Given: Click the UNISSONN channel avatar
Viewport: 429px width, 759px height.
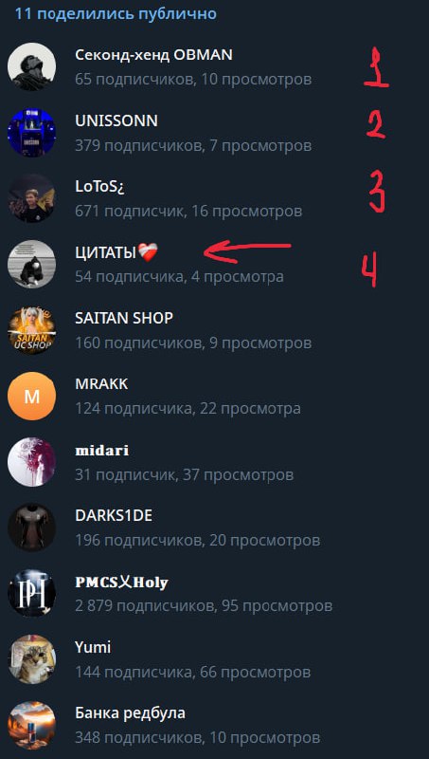Looking at the screenshot, I should pyautogui.click(x=31, y=133).
